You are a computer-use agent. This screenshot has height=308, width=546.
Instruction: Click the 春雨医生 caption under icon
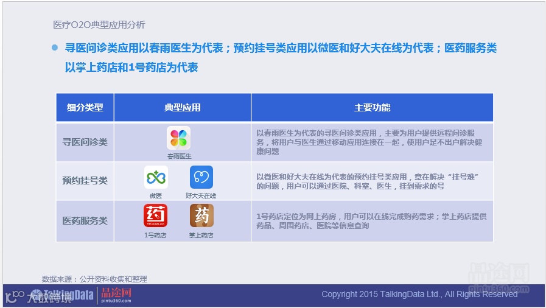point(180,156)
